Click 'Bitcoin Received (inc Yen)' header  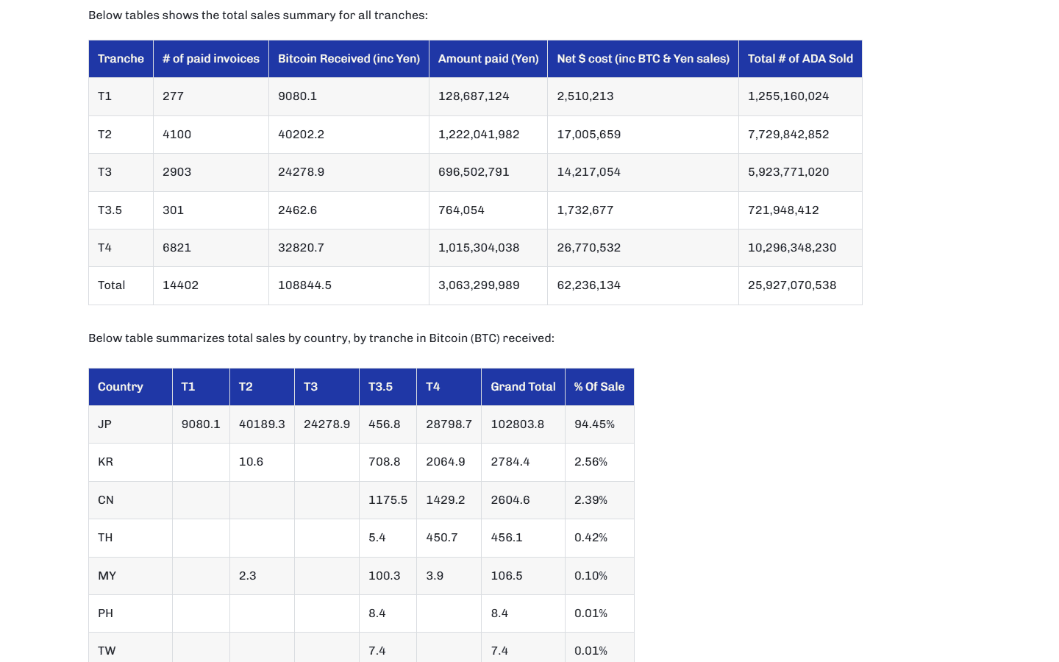point(349,59)
